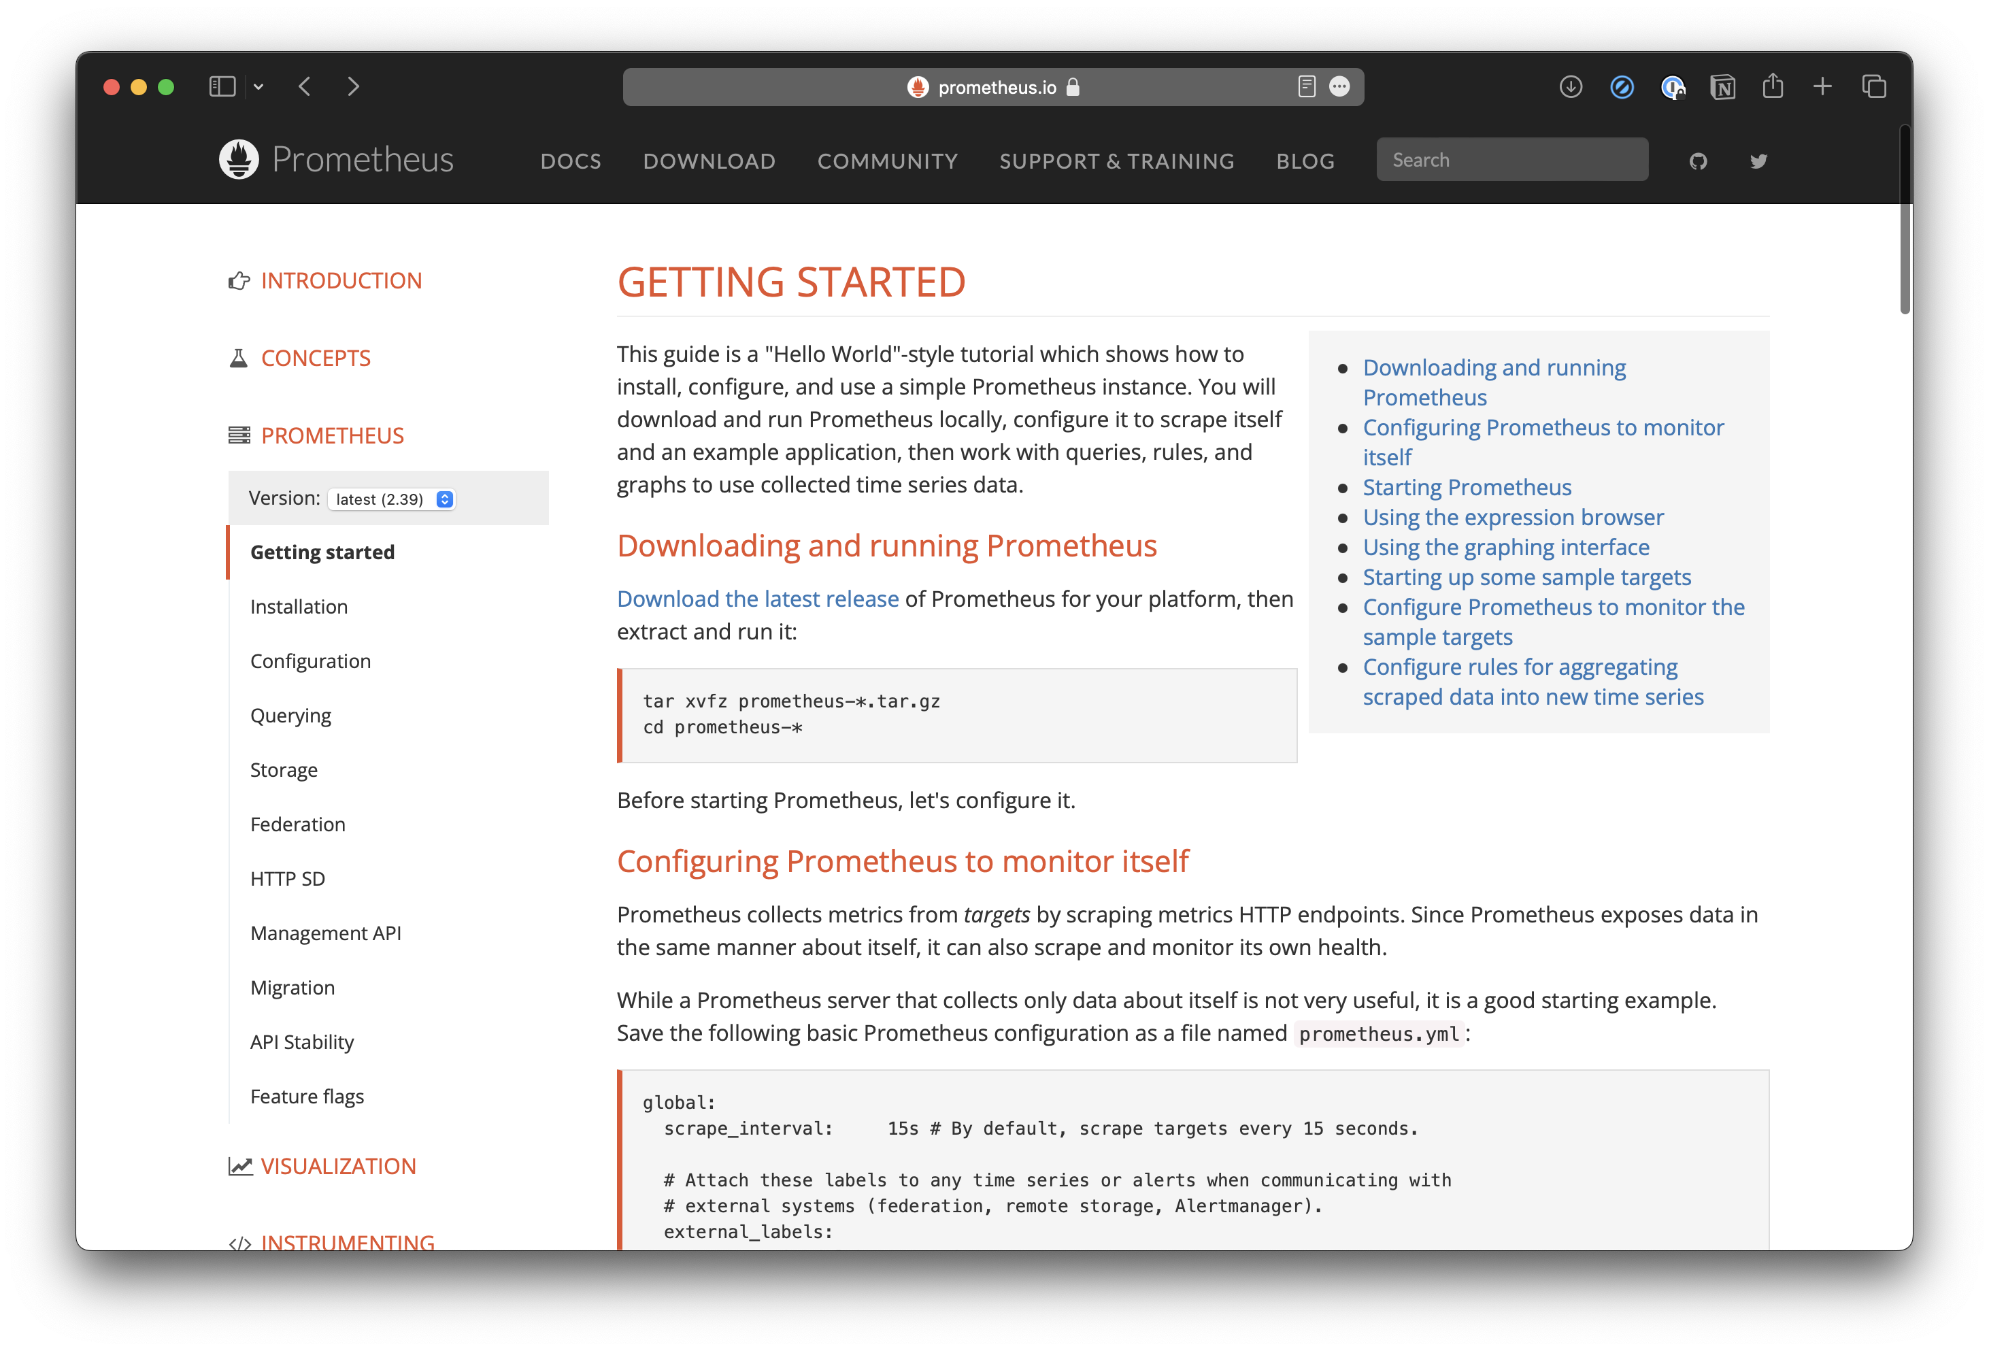
Task: Open the Storage docs page
Action: click(283, 769)
